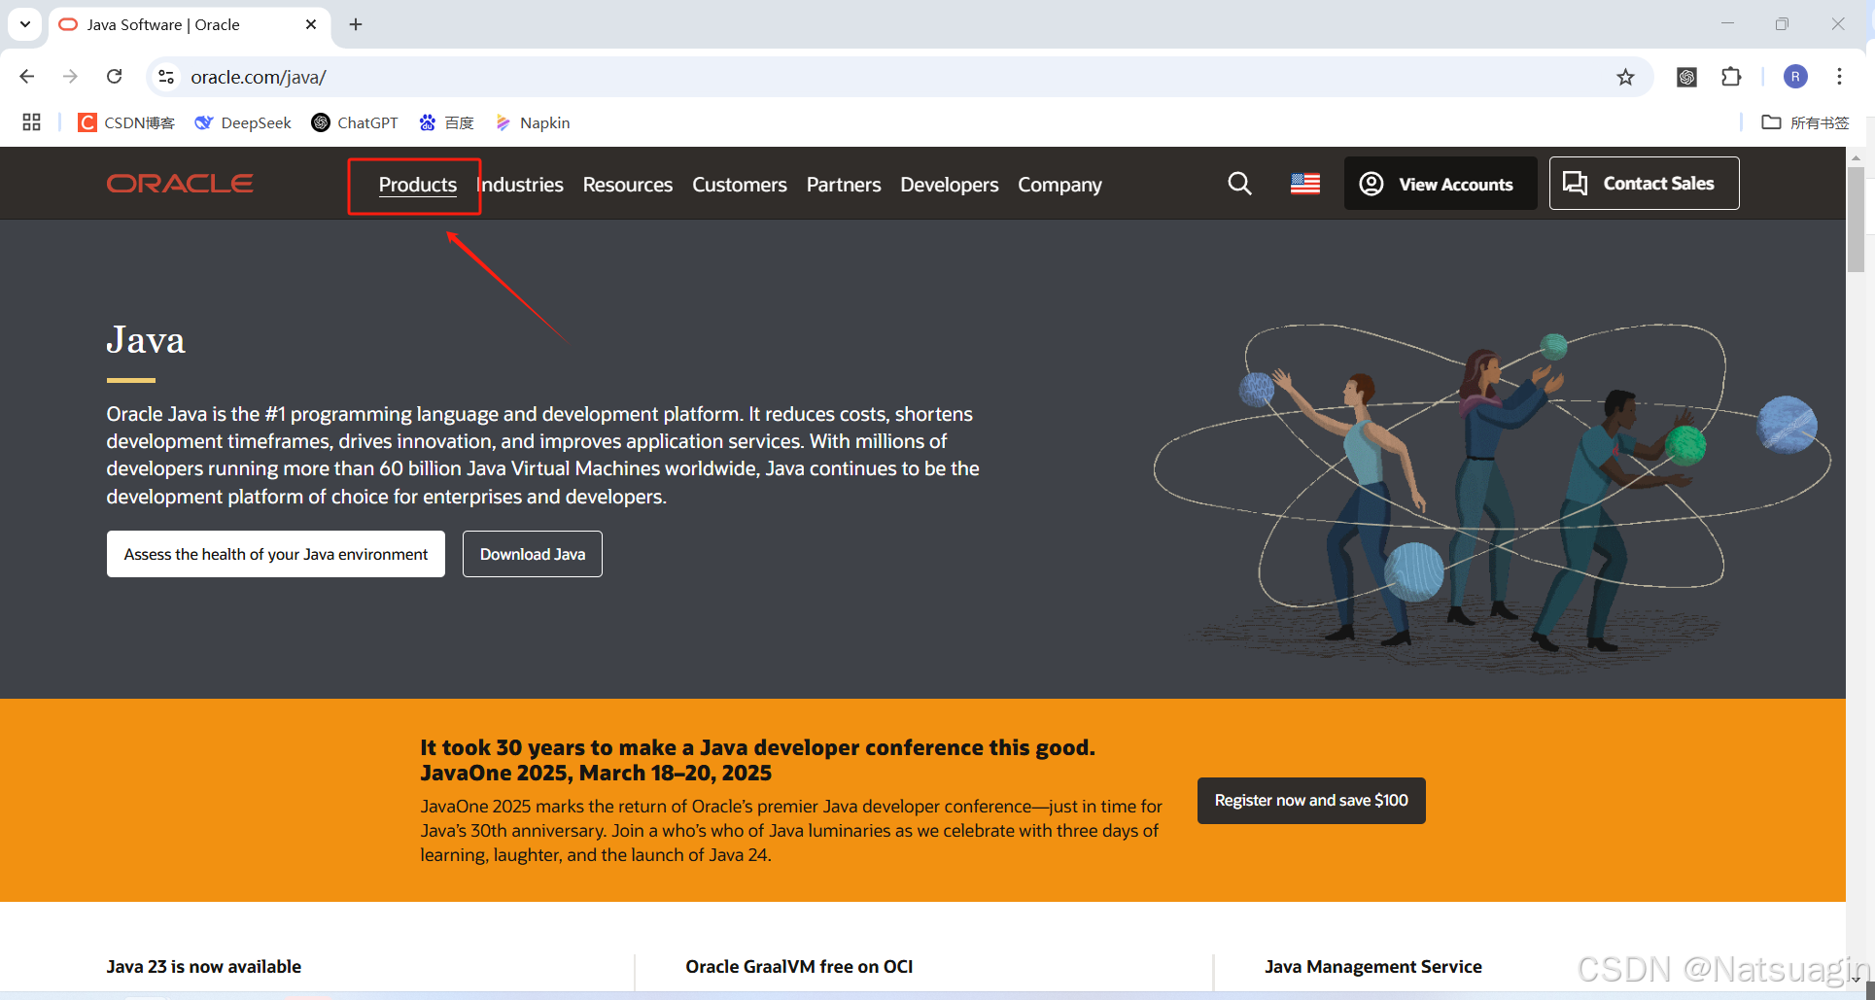Click the Java Management Service heading
This screenshot has width=1875, height=1000.
point(1373,967)
